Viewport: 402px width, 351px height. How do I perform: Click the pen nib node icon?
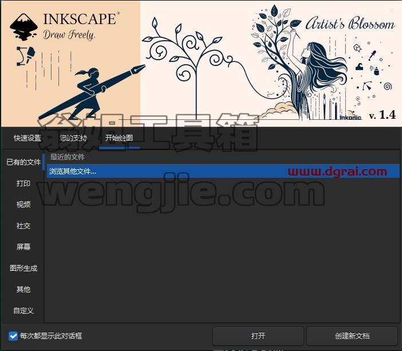point(26,56)
